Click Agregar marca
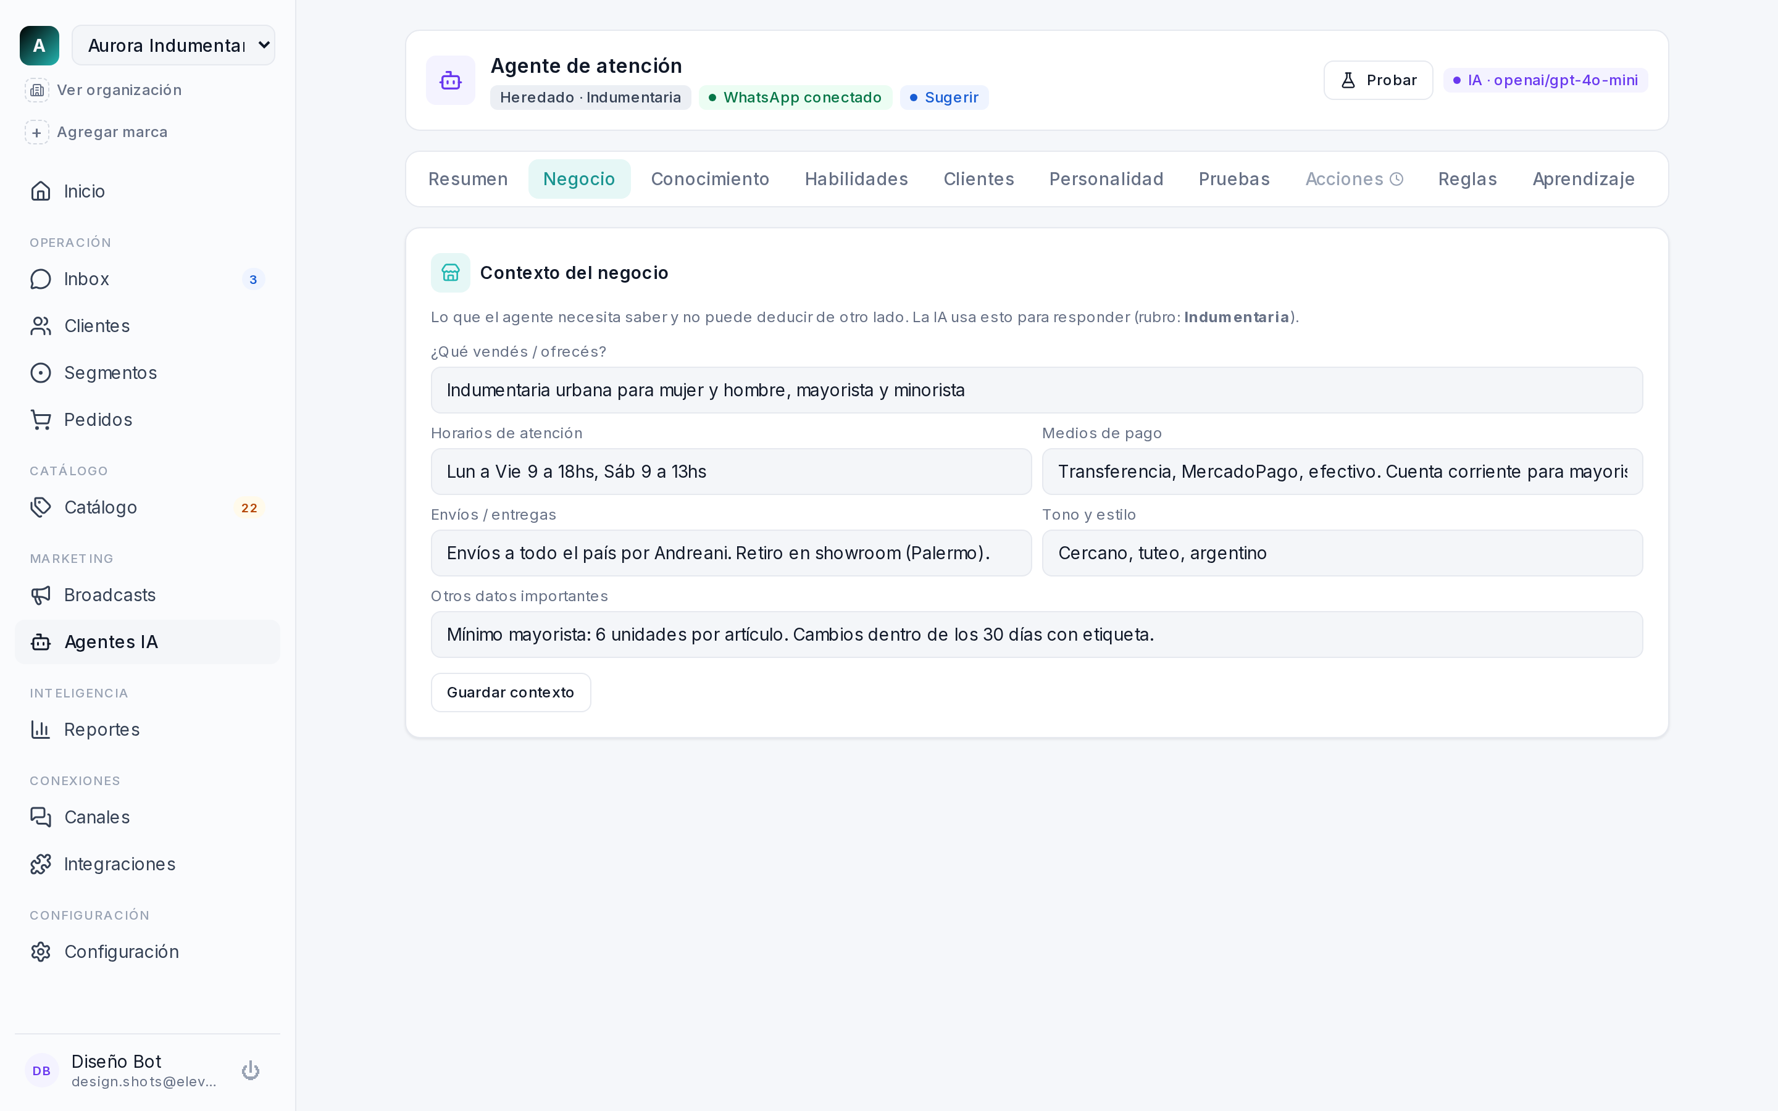The width and height of the screenshot is (1778, 1111). (112, 132)
